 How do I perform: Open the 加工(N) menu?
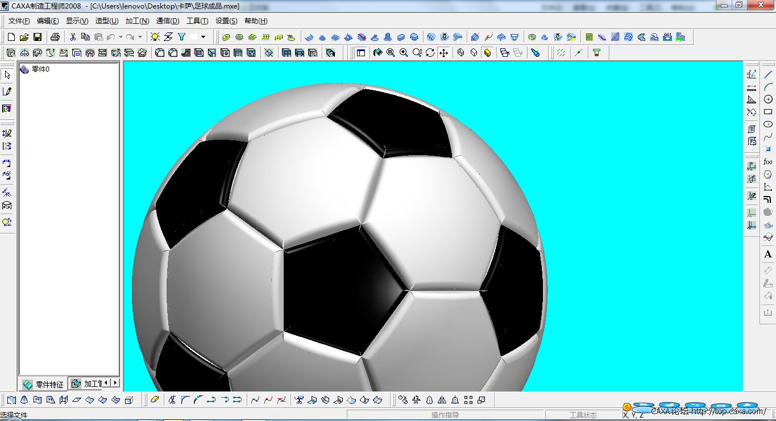137,21
